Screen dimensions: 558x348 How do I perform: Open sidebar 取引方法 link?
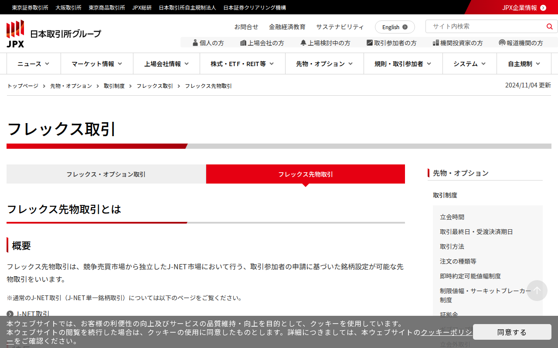452,246
